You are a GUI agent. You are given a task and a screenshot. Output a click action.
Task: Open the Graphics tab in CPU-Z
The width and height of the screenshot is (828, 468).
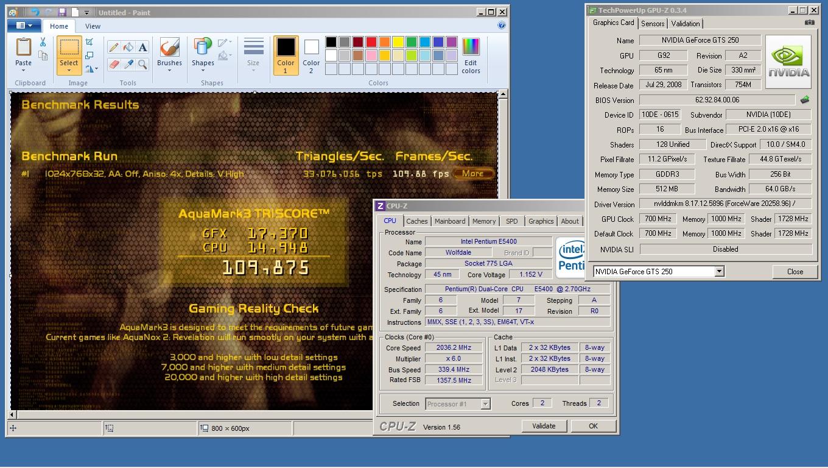(x=541, y=221)
